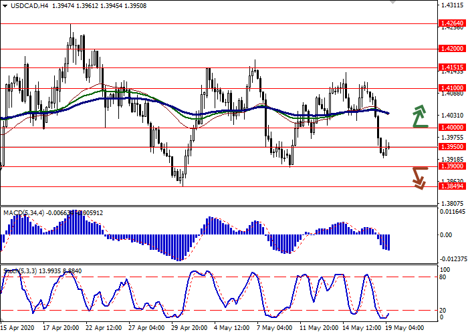468x334 pixels.
Task: Click the 1.41000 level price tag
Action: click(x=452, y=88)
